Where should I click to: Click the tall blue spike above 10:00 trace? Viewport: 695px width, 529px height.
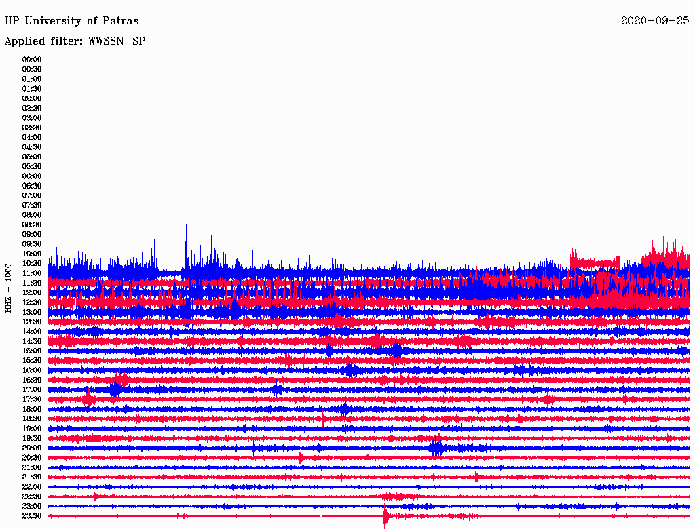tap(186, 245)
